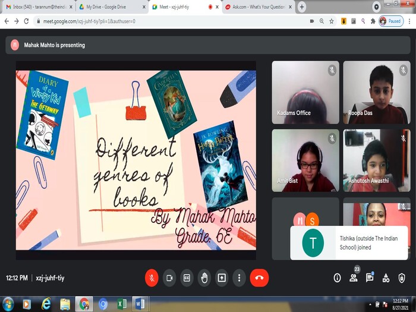
Task: Close the Inbox Gmail tab
Action: [x=71, y=7]
